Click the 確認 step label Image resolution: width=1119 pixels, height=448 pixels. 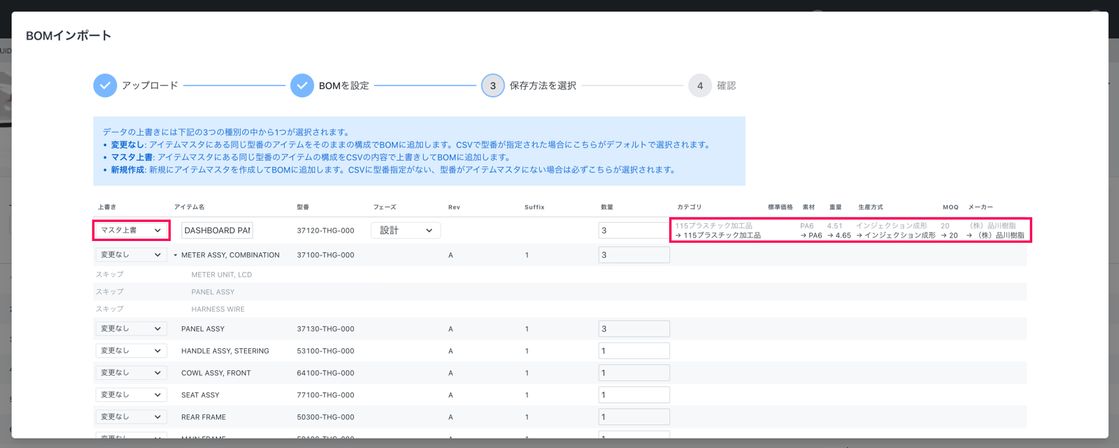(x=726, y=86)
